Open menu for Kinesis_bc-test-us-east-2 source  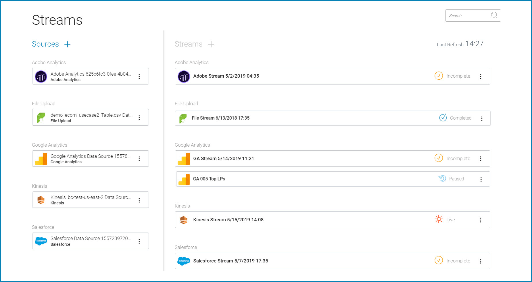(139, 200)
